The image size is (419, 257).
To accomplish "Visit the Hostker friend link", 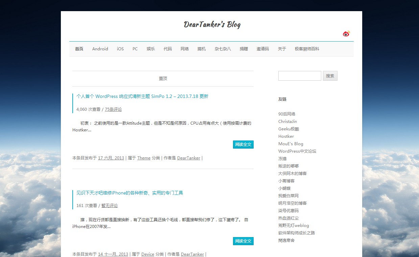I will tap(286, 136).
